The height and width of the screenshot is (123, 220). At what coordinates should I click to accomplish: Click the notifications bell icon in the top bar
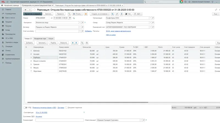(182, 2)
